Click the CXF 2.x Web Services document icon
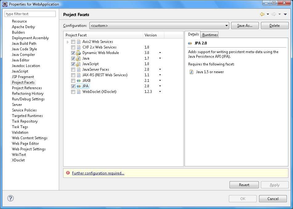293x209 pixels. click(79, 47)
